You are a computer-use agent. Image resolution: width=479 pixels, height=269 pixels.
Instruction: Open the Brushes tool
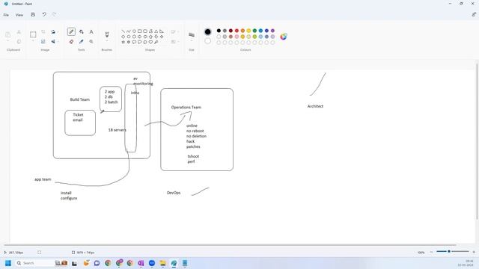pyautogui.click(x=107, y=34)
